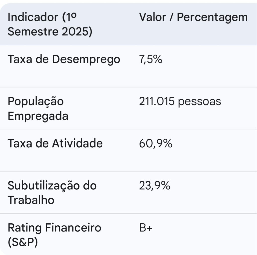
Task: Click the word "Atividade"
Action: pos(77,143)
